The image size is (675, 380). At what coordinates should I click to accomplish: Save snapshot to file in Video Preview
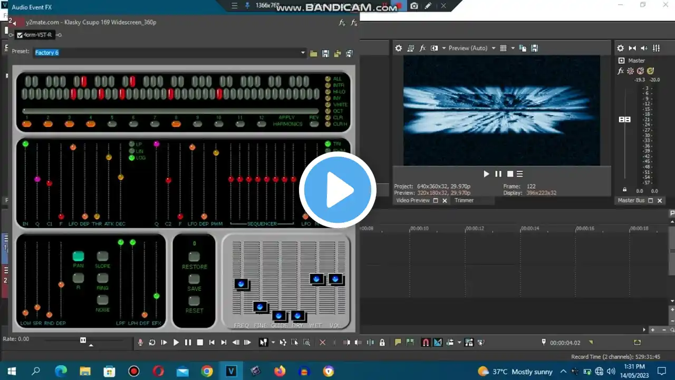coord(534,48)
